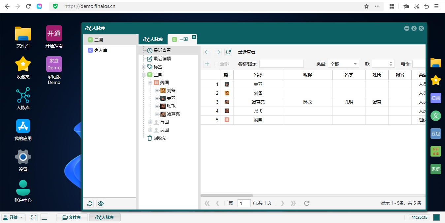Check the 全部 checkbox
This screenshot has height=223, width=445.
(216, 64)
